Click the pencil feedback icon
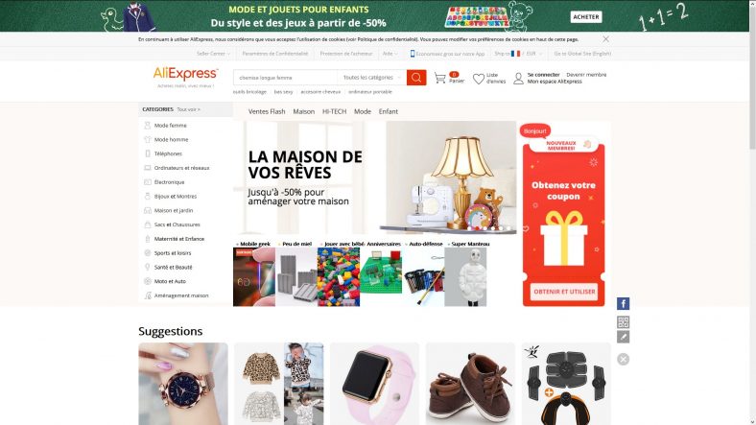Image resolution: width=756 pixels, height=425 pixels. coord(623,337)
